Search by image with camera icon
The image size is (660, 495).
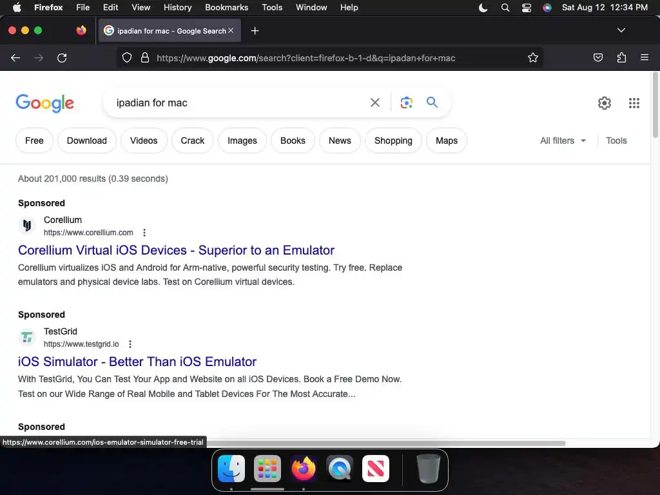point(406,102)
